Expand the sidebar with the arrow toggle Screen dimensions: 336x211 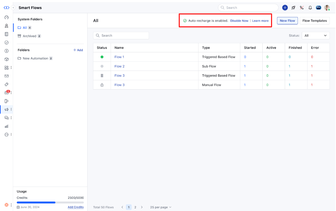point(13,7)
